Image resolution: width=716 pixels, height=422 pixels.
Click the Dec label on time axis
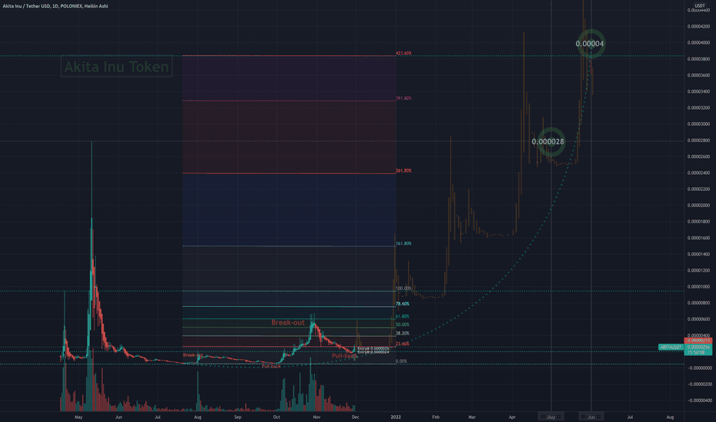point(355,417)
